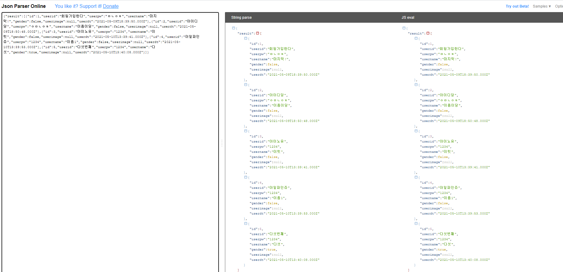The image size is (563, 272).
Task: Collapse the id 1 object in JS eval
Action: pos(416,38)
